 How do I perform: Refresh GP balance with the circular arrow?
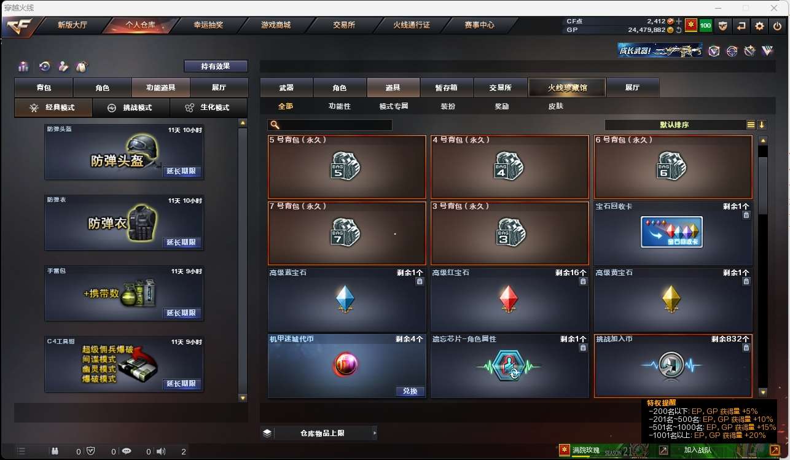click(x=678, y=29)
